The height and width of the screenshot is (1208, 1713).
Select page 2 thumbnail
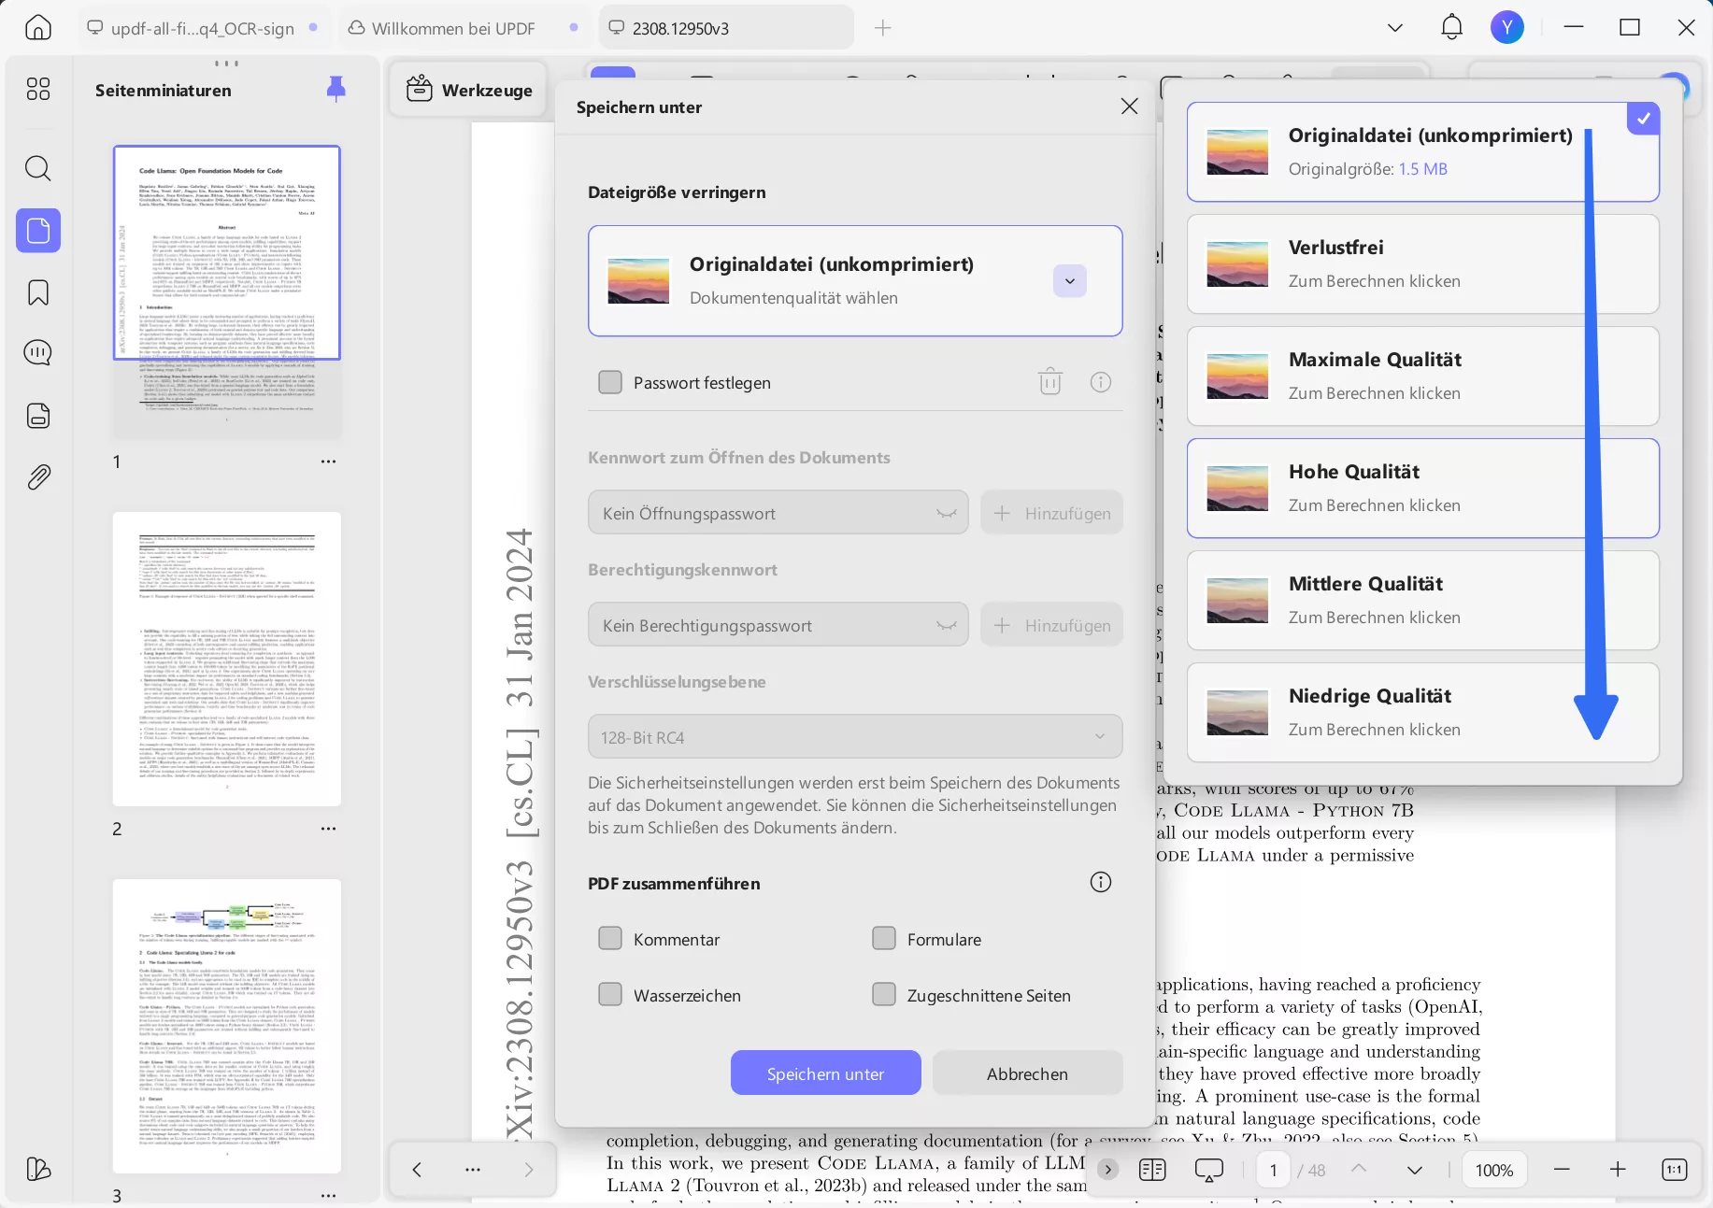(x=227, y=659)
